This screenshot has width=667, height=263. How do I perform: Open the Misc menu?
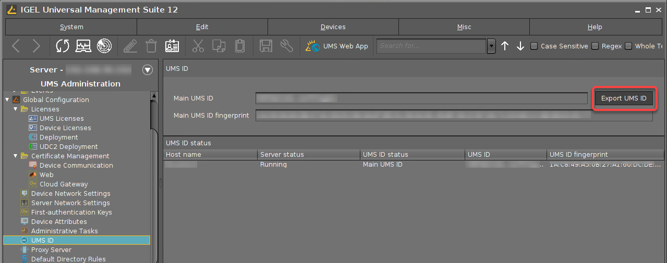pos(464,27)
